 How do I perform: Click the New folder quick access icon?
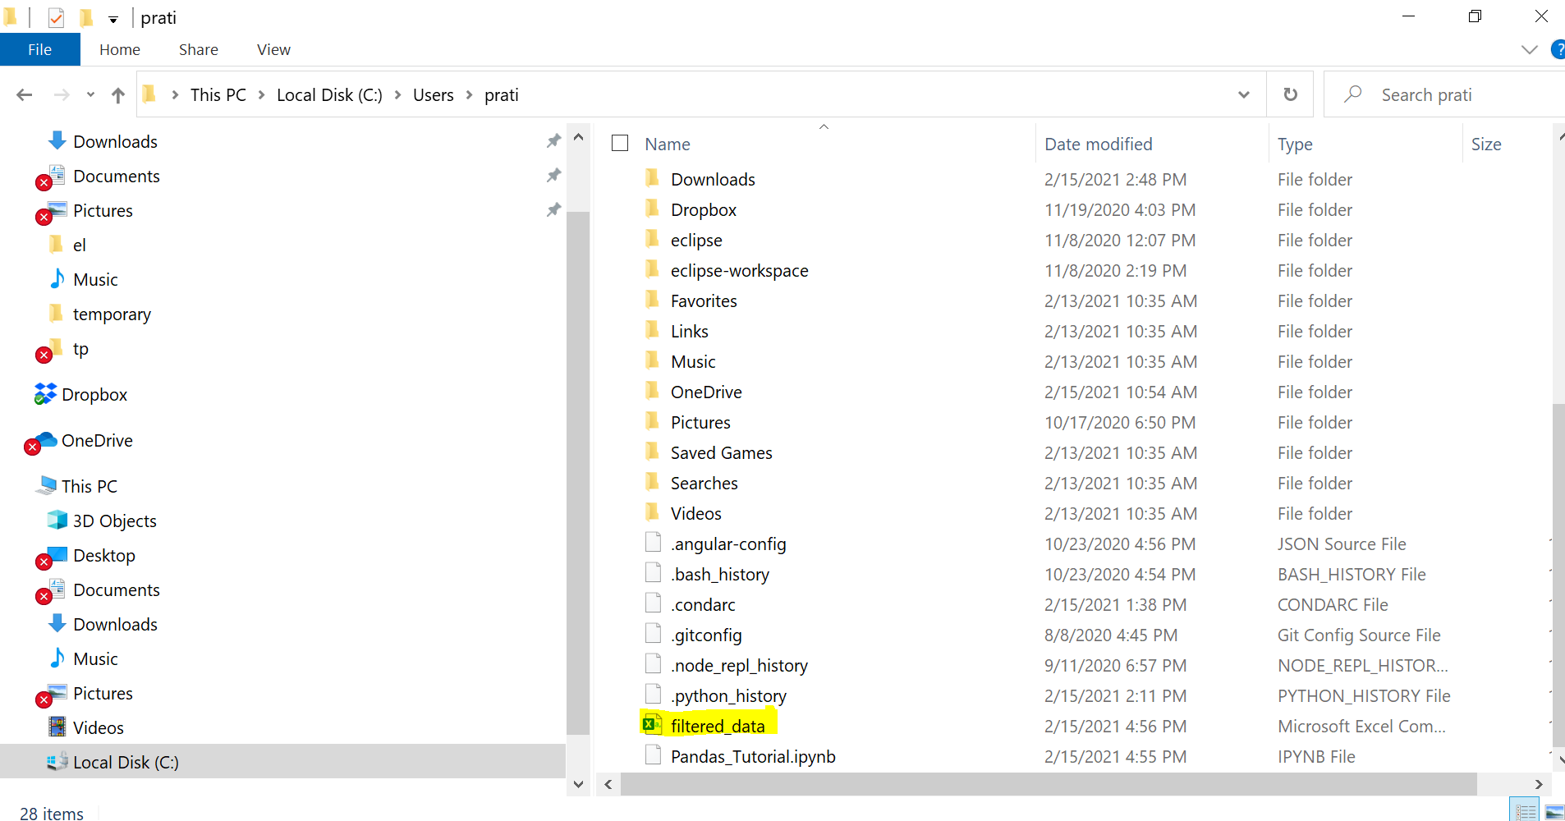(x=86, y=17)
